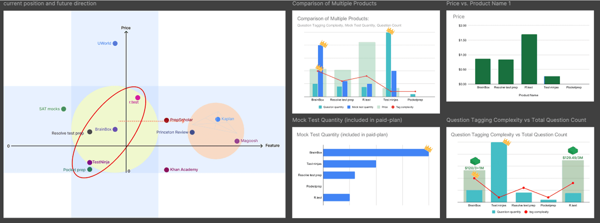Click the purple Magoosh dot
Screen dimensions: 600x223
(x=237, y=141)
